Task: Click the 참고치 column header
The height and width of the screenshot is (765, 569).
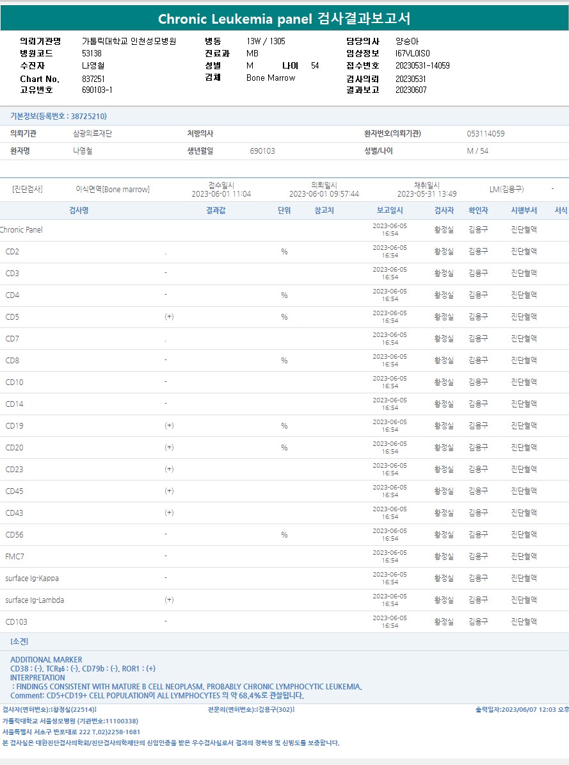Action: [324, 210]
